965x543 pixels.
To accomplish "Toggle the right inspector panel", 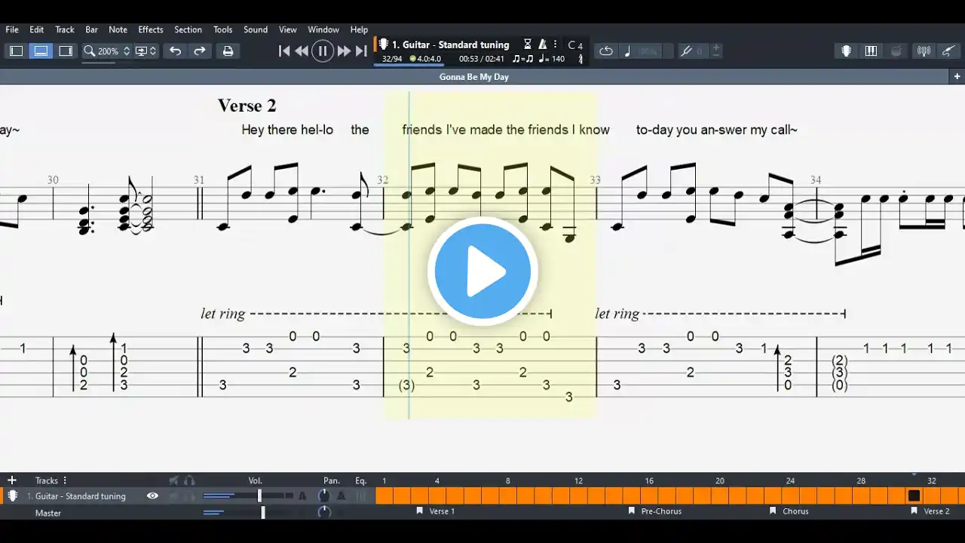I will coord(66,51).
